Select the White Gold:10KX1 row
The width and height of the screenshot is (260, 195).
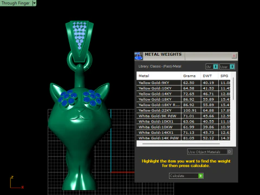pos(183,121)
